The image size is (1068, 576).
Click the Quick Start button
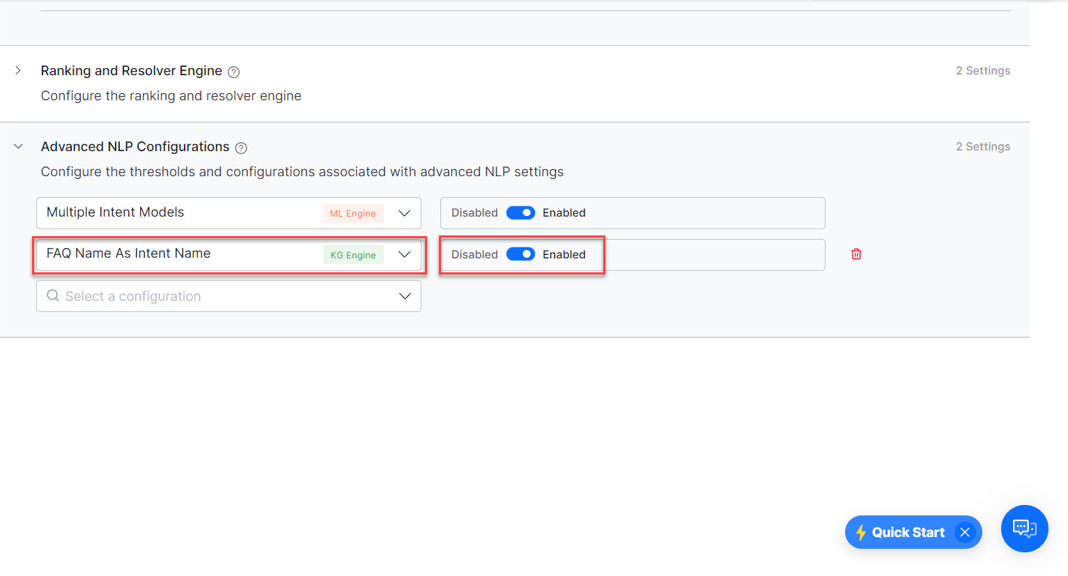[x=907, y=532]
